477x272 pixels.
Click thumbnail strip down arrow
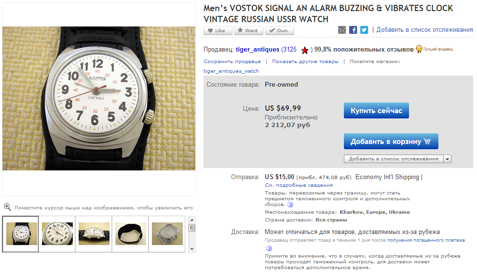pos(191,249)
